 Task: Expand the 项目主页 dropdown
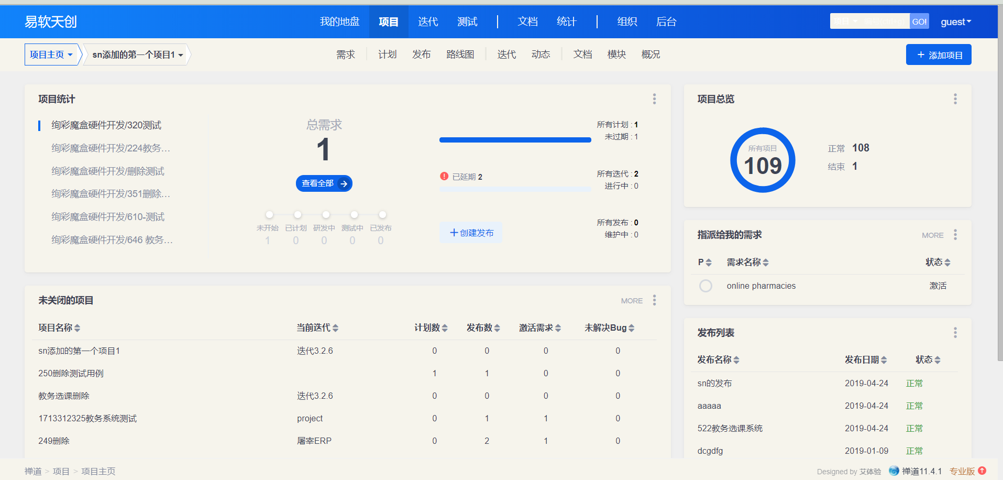tap(51, 54)
